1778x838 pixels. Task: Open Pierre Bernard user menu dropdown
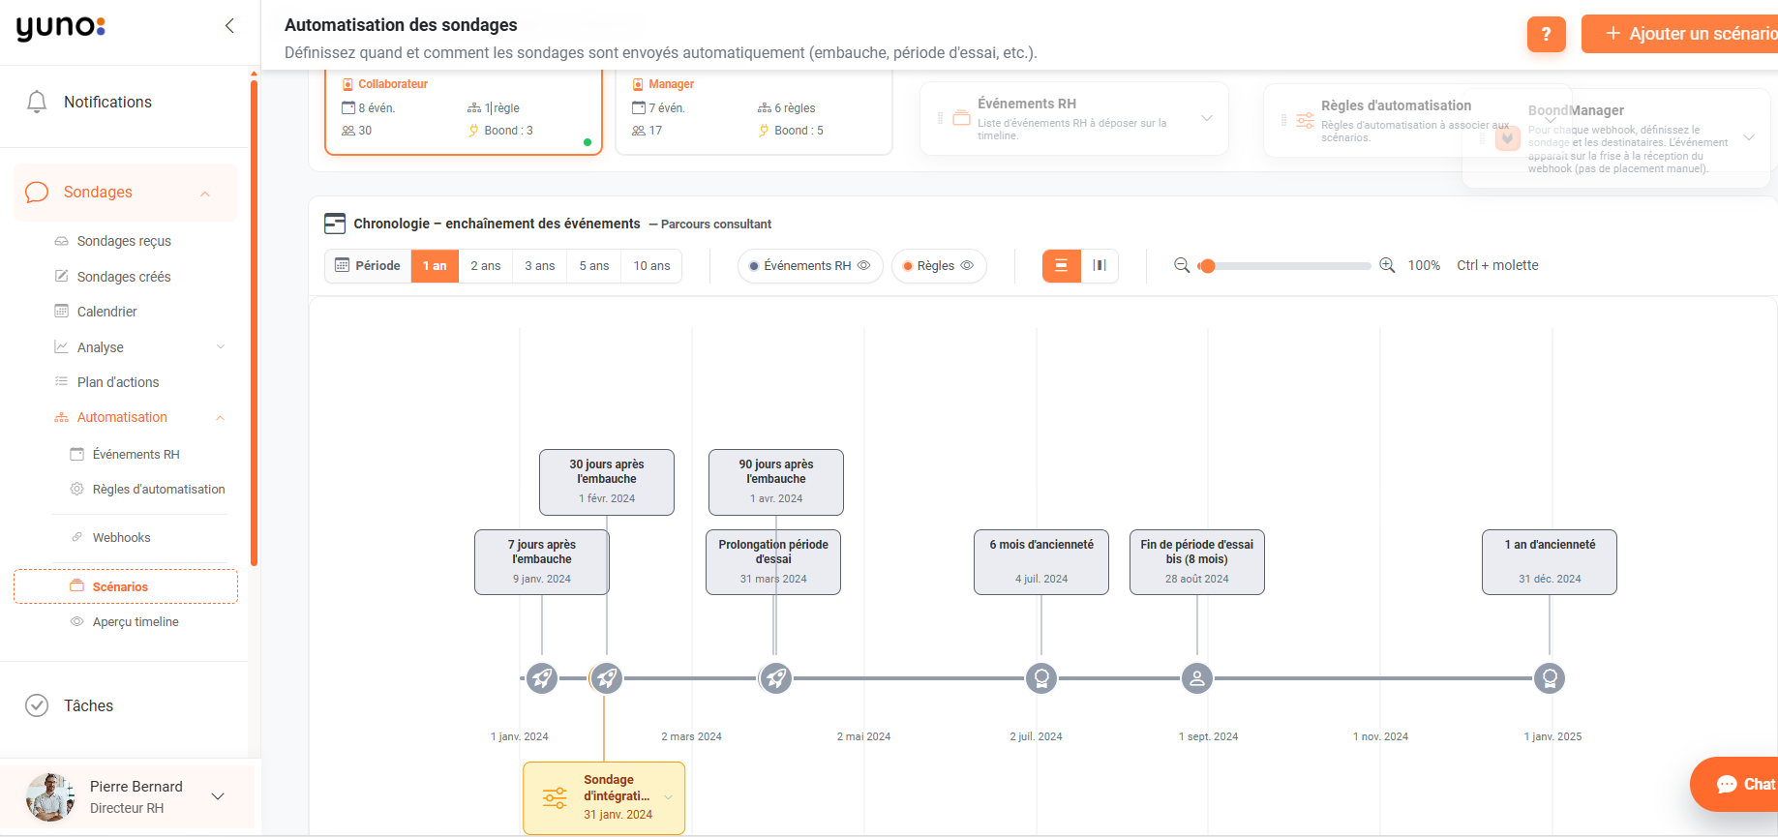(x=218, y=796)
